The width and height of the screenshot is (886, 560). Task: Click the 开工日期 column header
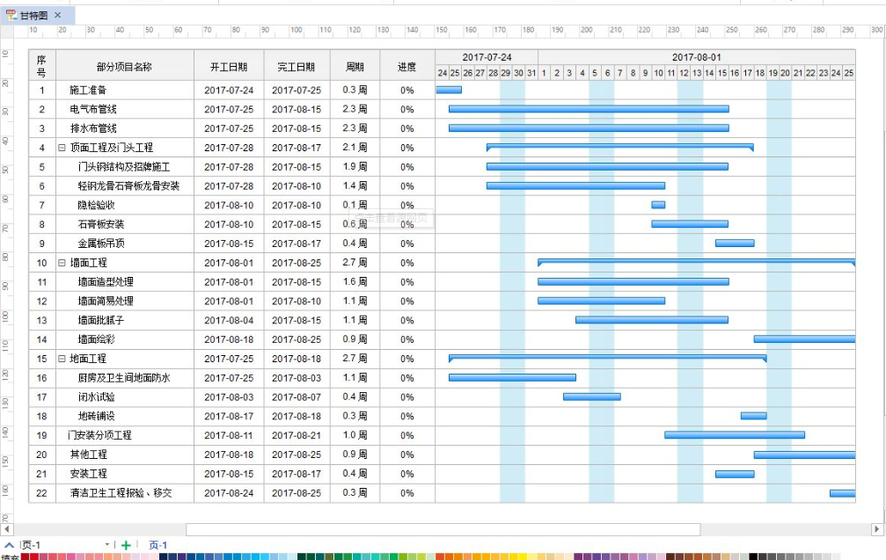[x=229, y=67]
